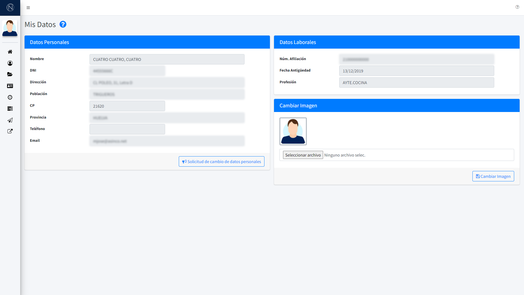Screen dimensions: 524x295
Task: Click the Profesión field AYTE.COCINA
Action: [416, 82]
